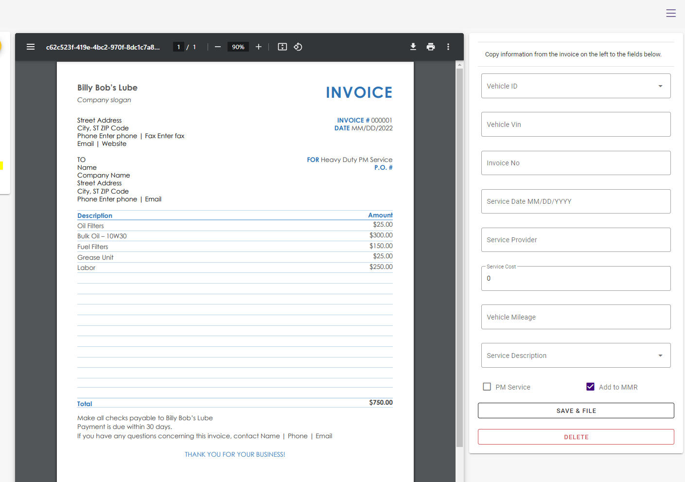Click the PDF vertical scrollbar thumb

[459, 258]
